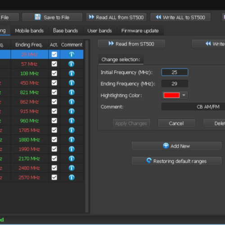Click blue plus icon on Add New
Viewport: 225px width, 225px height.
coord(166,146)
